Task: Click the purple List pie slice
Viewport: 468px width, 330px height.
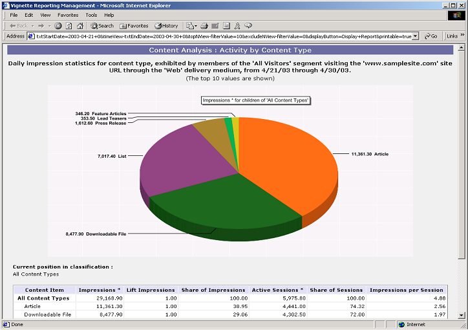Action: 182,161
